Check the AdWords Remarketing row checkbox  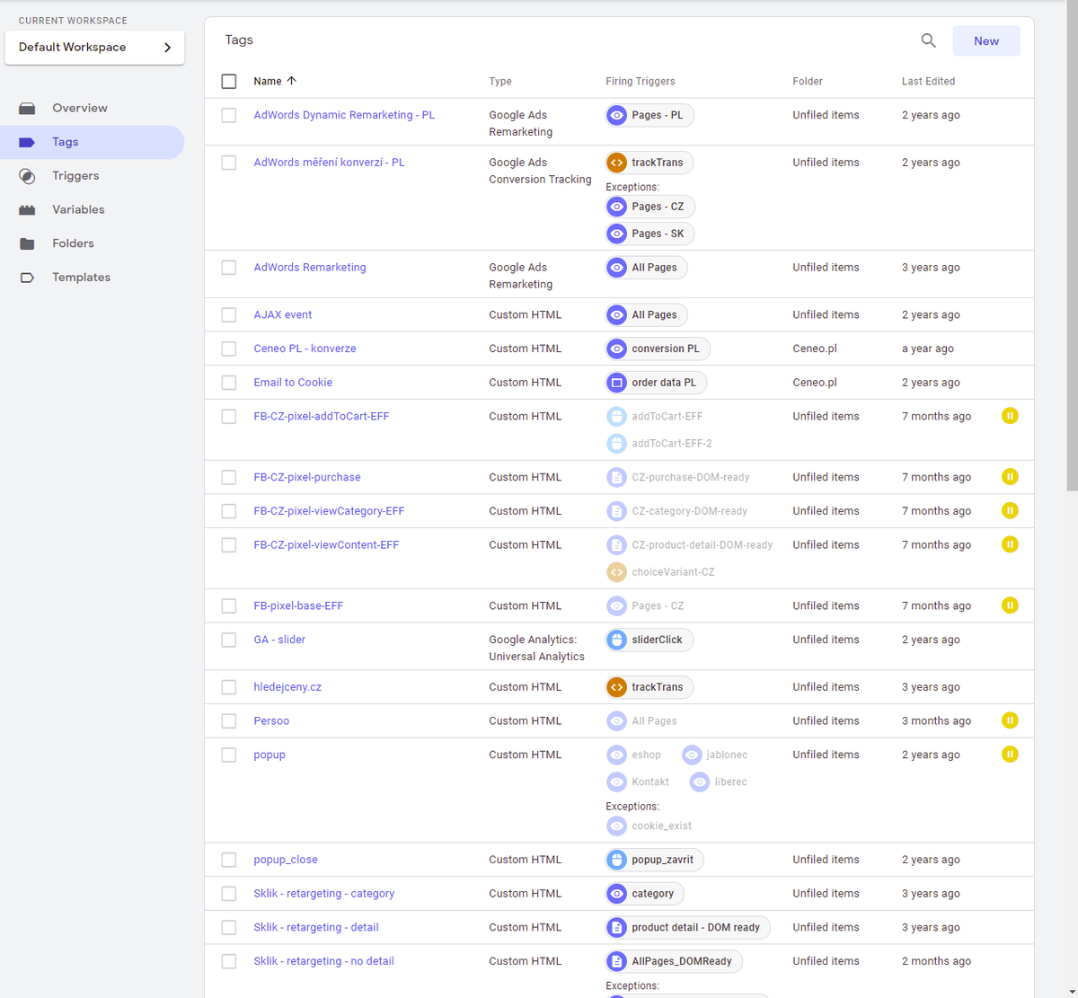click(229, 268)
